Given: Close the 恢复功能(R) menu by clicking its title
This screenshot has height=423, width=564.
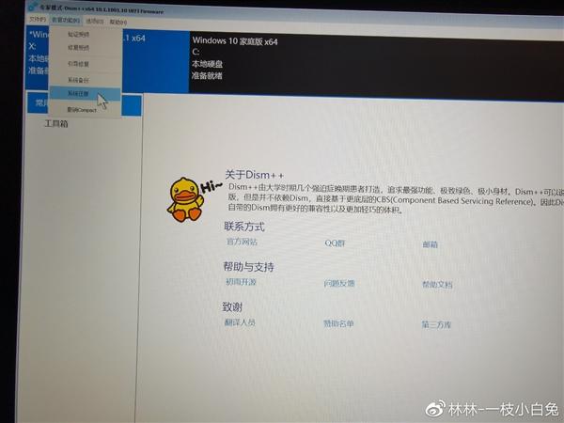Looking at the screenshot, I should 66,20.
